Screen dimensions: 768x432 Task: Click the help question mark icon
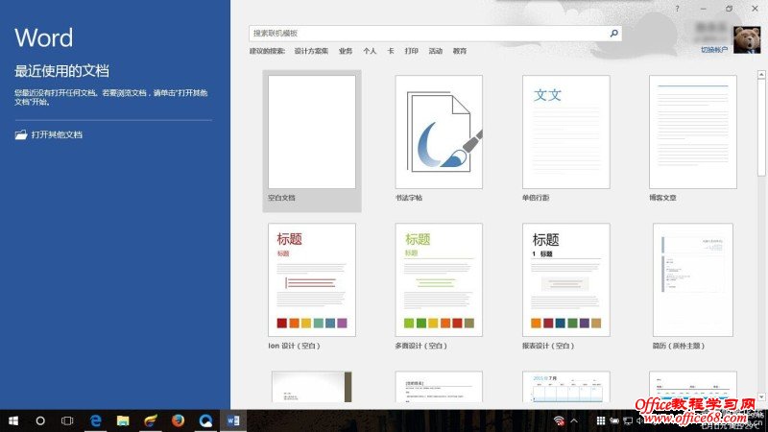pyautogui.click(x=679, y=8)
